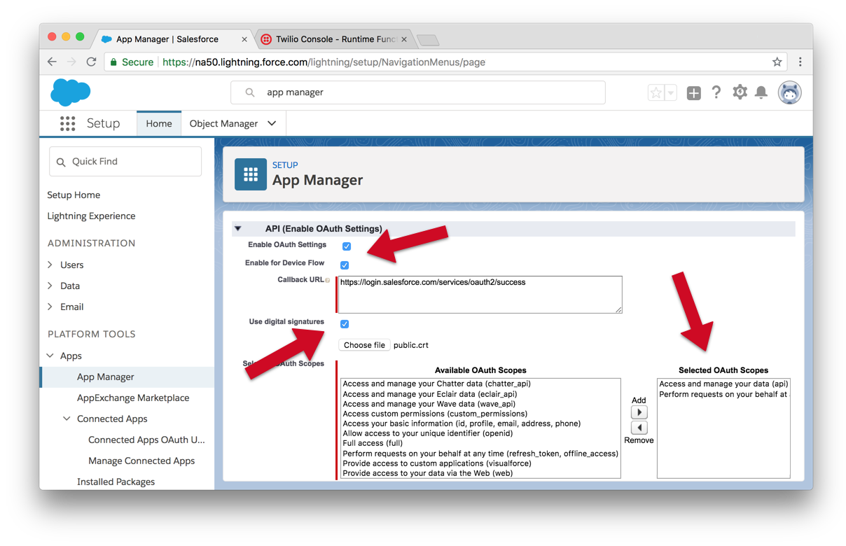Toggle Enable OAuth Settings checkbox

(346, 246)
